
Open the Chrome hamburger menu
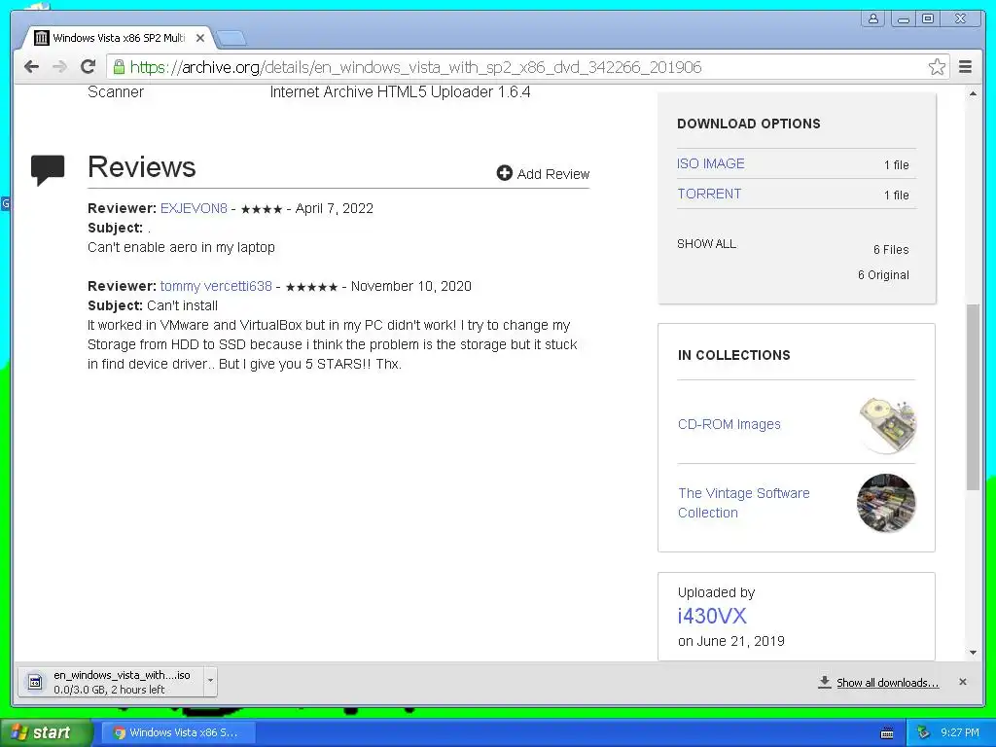pyautogui.click(x=966, y=67)
